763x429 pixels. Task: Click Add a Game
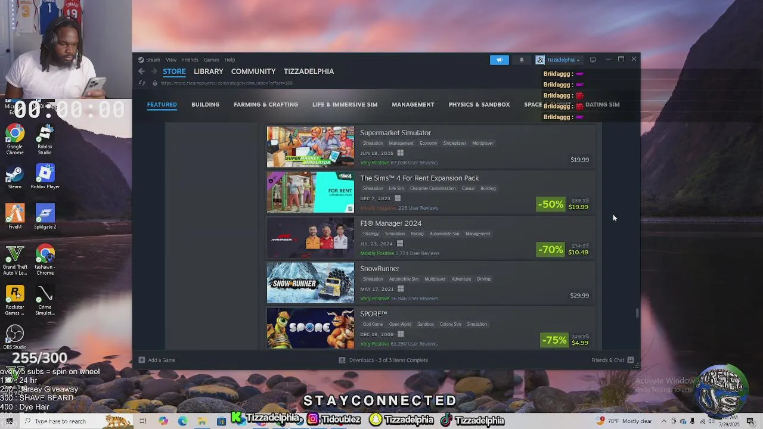pyautogui.click(x=157, y=360)
